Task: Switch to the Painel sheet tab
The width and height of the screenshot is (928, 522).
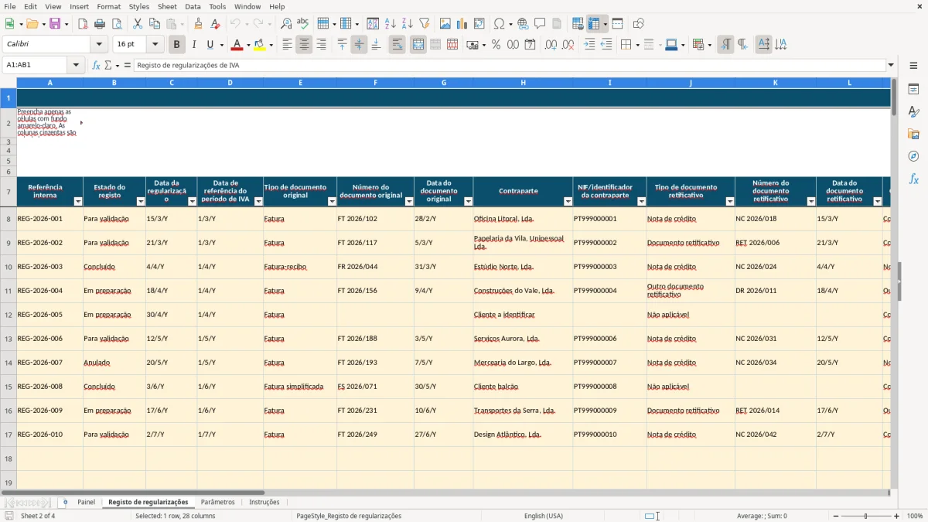Action: pos(86,502)
